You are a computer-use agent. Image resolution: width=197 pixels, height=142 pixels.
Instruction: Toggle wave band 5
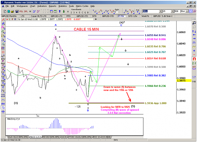click(79, 13)
